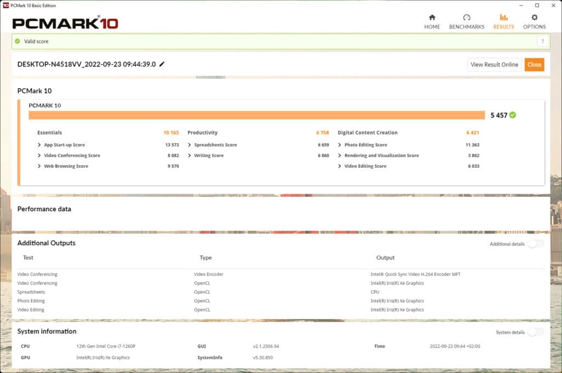Click the green valid score check icon
Viewport: 562px width, 373px height.
17,41
